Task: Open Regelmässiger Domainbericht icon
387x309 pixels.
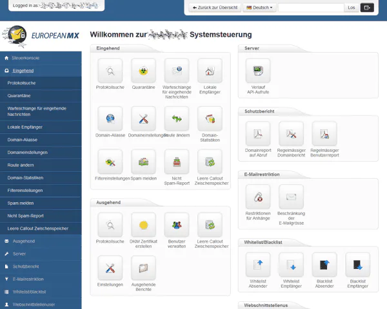Action: point(292,134)
